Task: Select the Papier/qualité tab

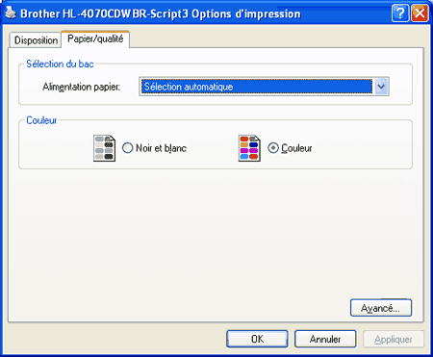Action: point(95,38)
